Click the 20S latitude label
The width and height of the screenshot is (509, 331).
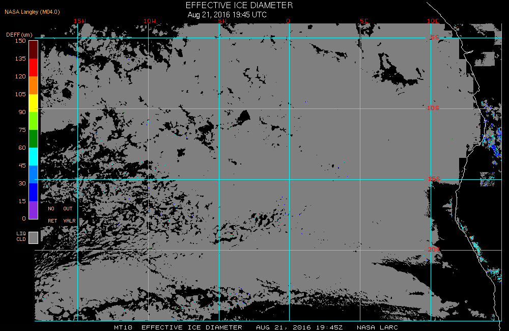[x=434, y=250]
